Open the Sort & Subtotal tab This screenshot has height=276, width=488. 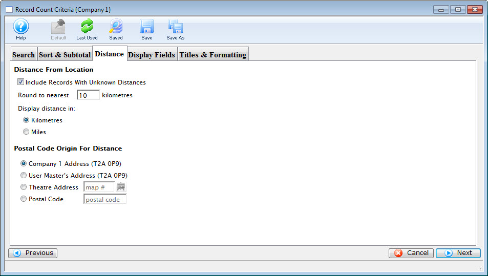pos(65,55)
